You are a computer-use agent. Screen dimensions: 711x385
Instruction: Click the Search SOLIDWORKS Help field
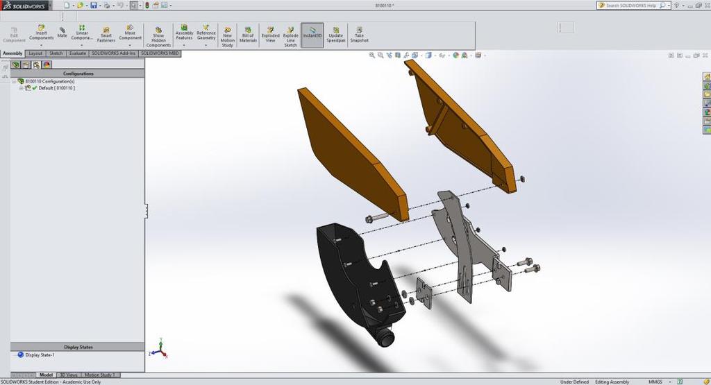pyautogui.click(x=633, y=6)
